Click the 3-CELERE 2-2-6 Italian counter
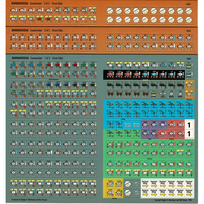The height and width of the screenshot is (204, 204). pyautogui.click(x=163, y=124)
